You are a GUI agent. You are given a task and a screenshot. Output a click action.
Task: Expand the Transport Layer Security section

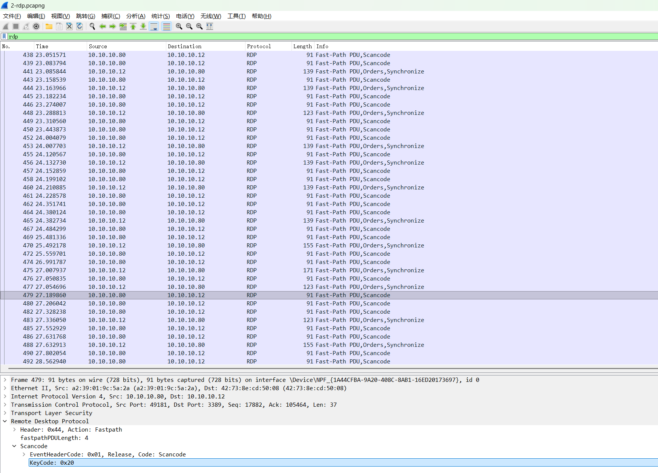coord(5,413)
